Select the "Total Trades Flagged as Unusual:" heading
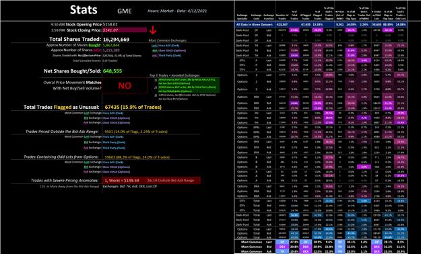 tap(61, 107)
